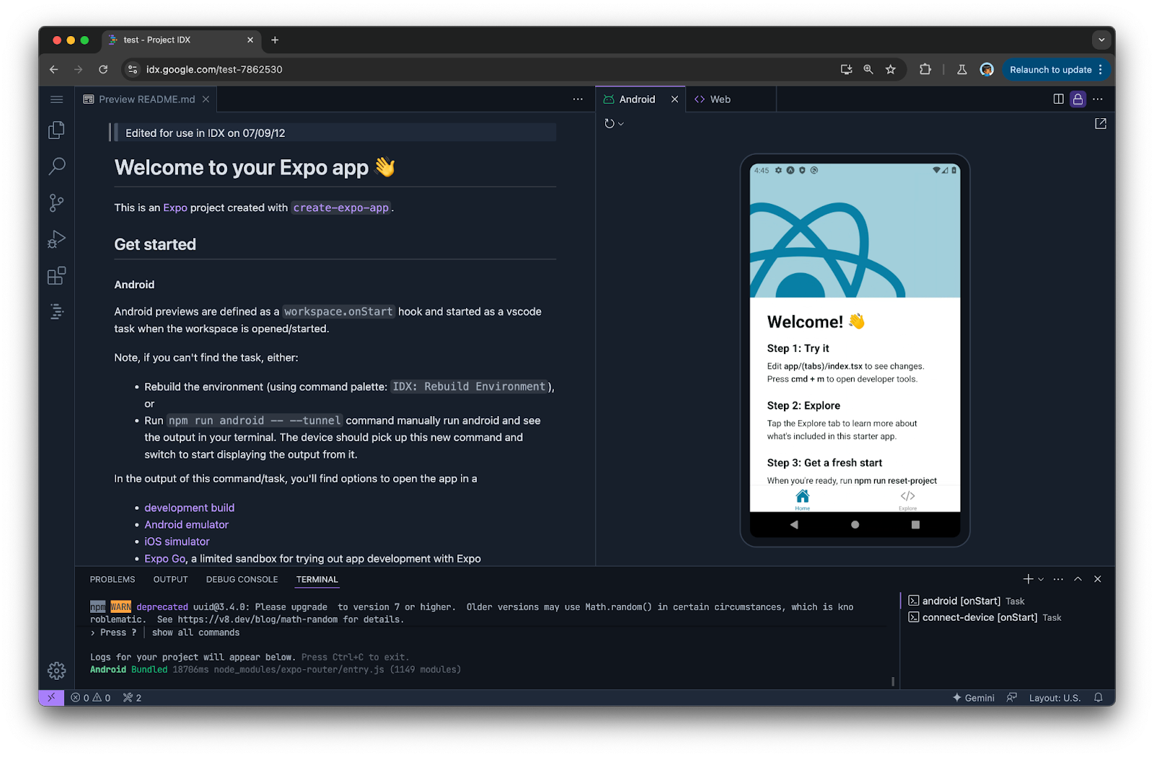Tap the Android home circle button in emulator
The width and height of the screenshot is (1154, 757).
pos(855,525)
